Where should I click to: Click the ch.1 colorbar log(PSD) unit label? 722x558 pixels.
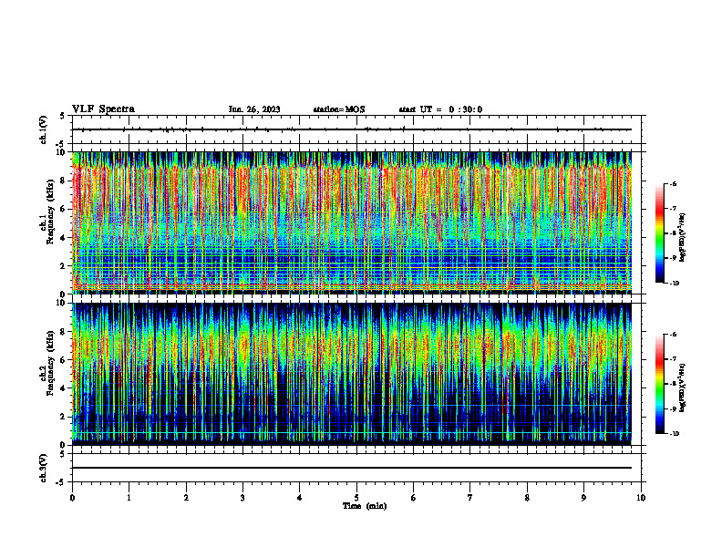pos(684,237)
